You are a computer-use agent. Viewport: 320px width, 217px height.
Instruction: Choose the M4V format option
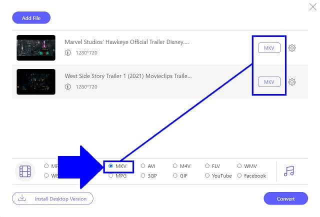pyautogui.click(x=181, y=166)
